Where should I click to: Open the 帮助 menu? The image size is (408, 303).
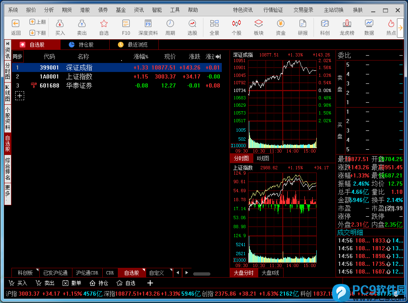[193, 10]
